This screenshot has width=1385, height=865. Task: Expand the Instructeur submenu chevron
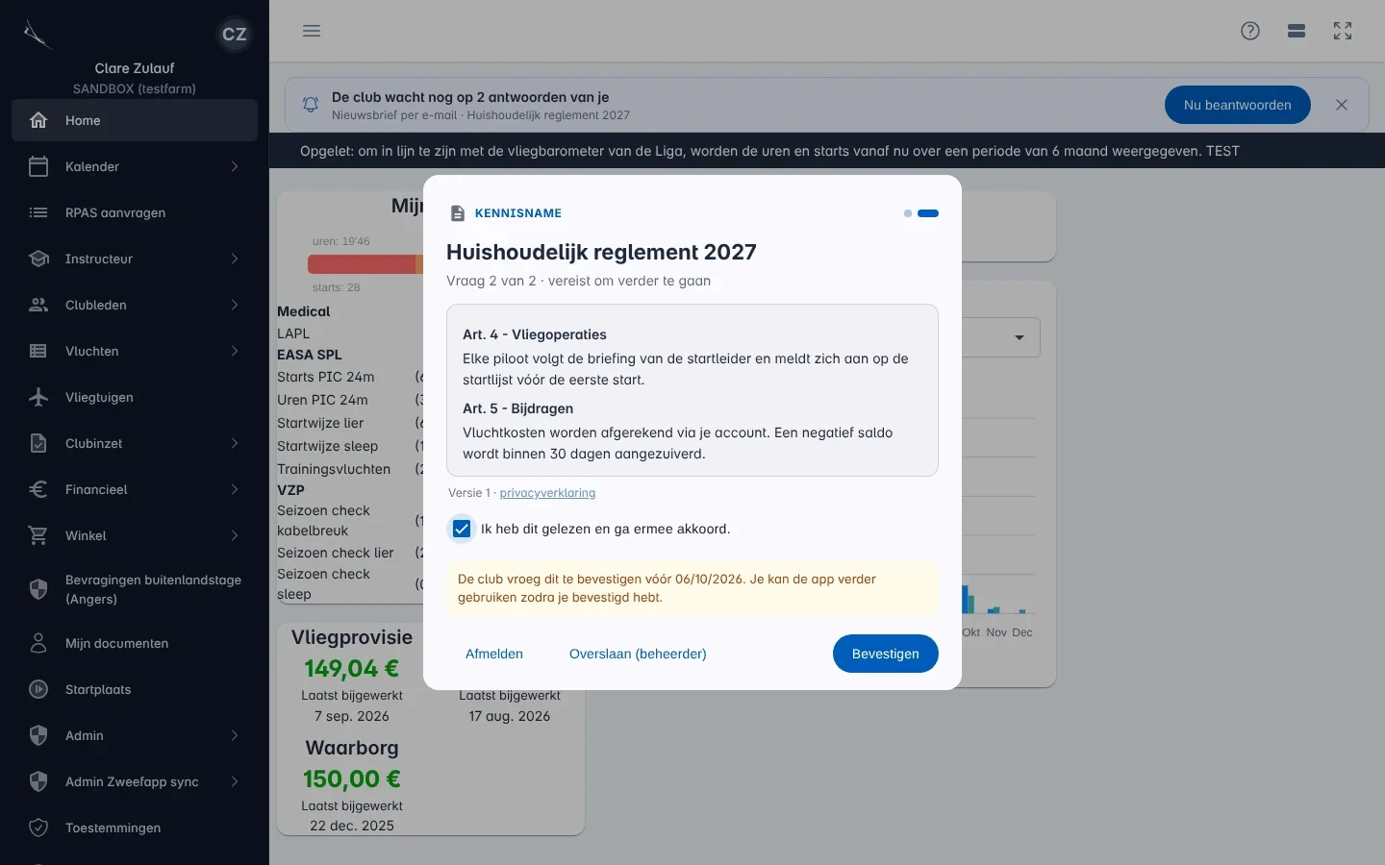[235, 259]
